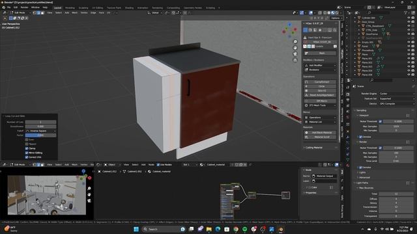This screenshot has width=417, height=234.
Task: Select face selection mode in 3D viewport
Action: [42, 13]
